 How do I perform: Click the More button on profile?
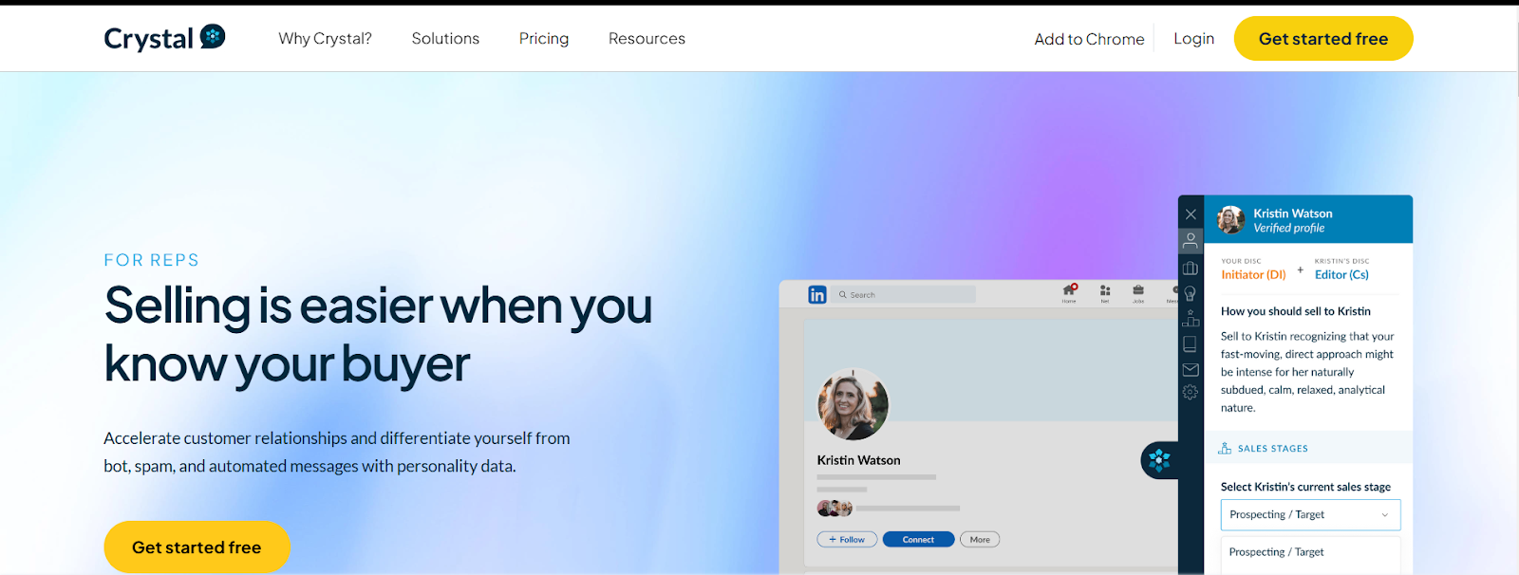pyautogui.click(x=980, y=540)
